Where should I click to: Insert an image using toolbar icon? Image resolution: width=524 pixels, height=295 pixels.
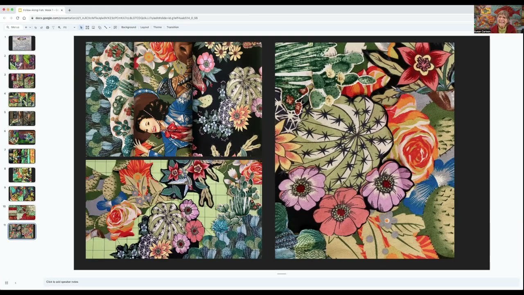pyautogui.click(x=93, y=27)
